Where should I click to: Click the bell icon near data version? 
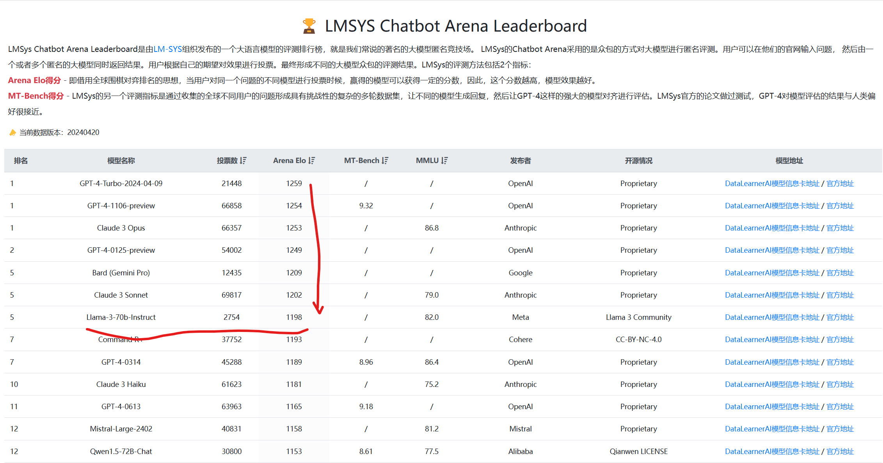(12, 133)
